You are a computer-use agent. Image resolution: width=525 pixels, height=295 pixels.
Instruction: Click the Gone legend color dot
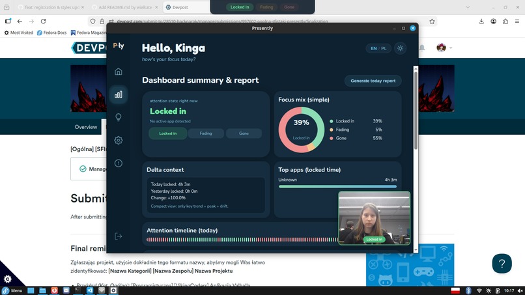(x=331, y=138)
